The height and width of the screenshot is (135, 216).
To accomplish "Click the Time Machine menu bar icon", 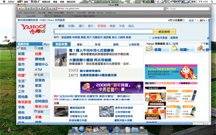I will tap(147, 1).
